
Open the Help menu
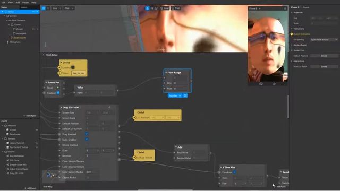(34, 2)
